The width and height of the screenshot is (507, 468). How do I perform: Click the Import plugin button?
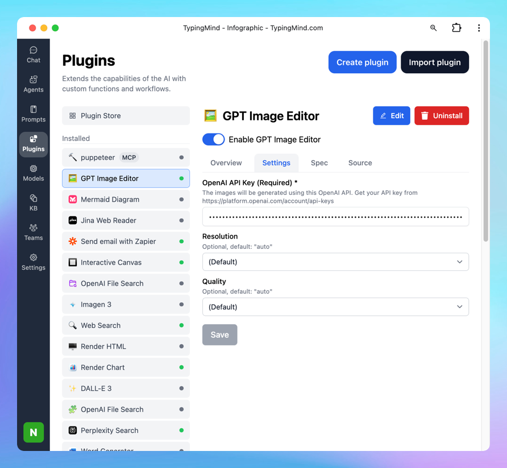click(x=435, y=62)
